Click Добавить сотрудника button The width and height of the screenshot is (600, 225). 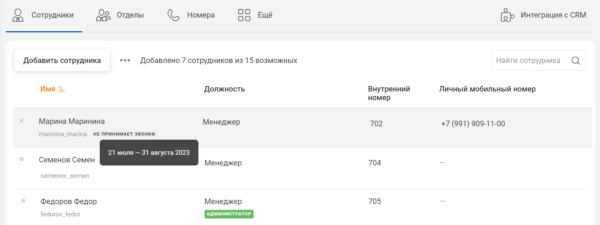click(x=62, y=61)
